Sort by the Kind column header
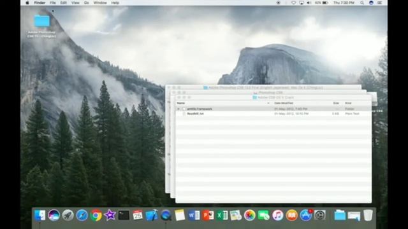Image resolution: width=408 pixels, height=229 pixels. (348, 103)
